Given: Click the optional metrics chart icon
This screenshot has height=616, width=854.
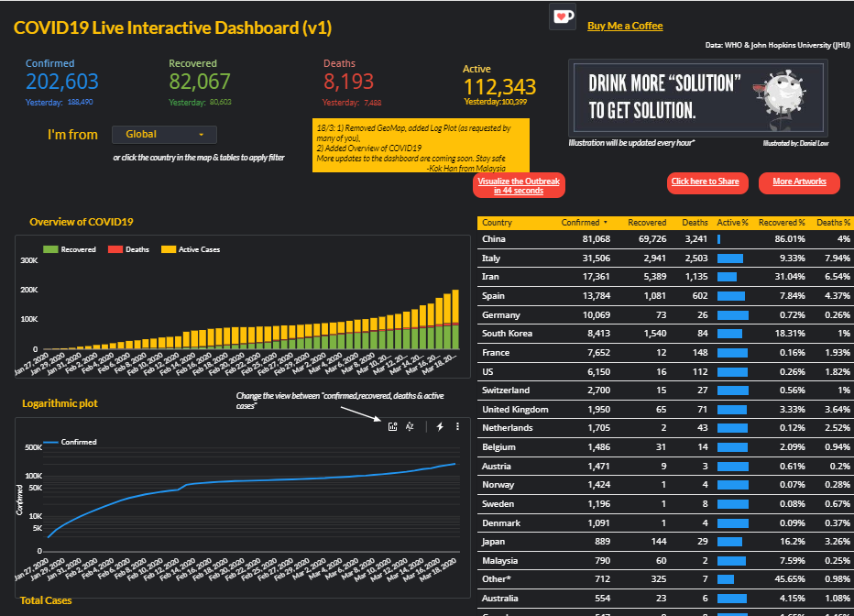Looking at the screenshot, I should (392, 426).
